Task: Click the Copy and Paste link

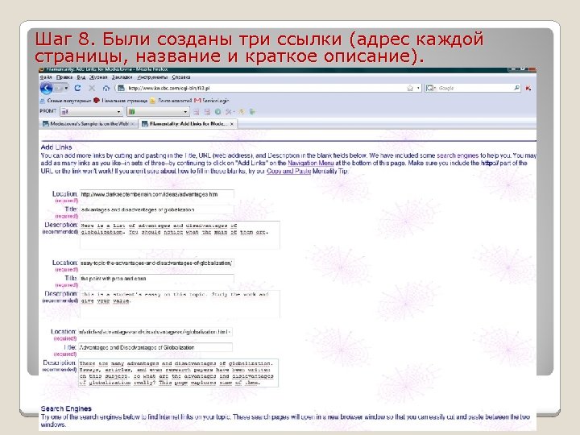Action: 289,171
